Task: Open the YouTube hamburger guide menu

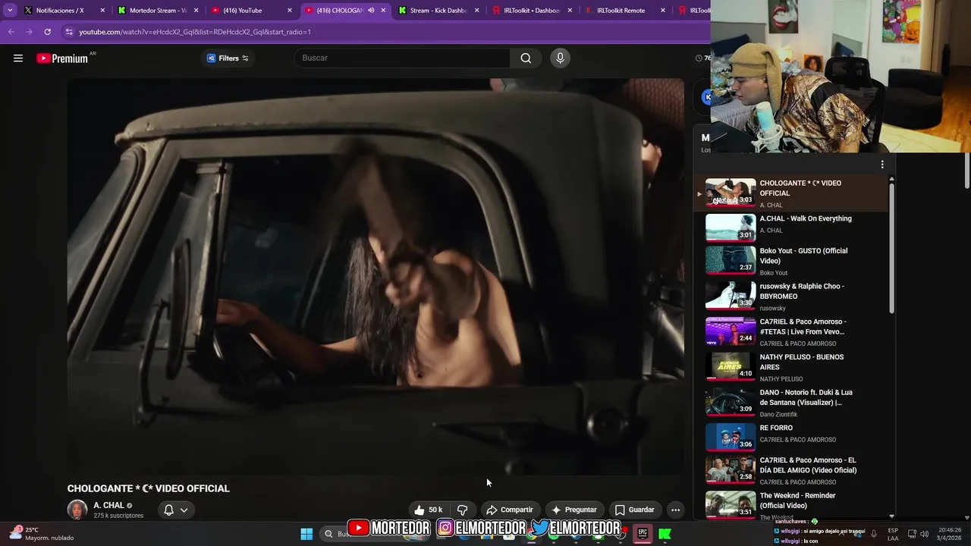Action: click(18, 58)
